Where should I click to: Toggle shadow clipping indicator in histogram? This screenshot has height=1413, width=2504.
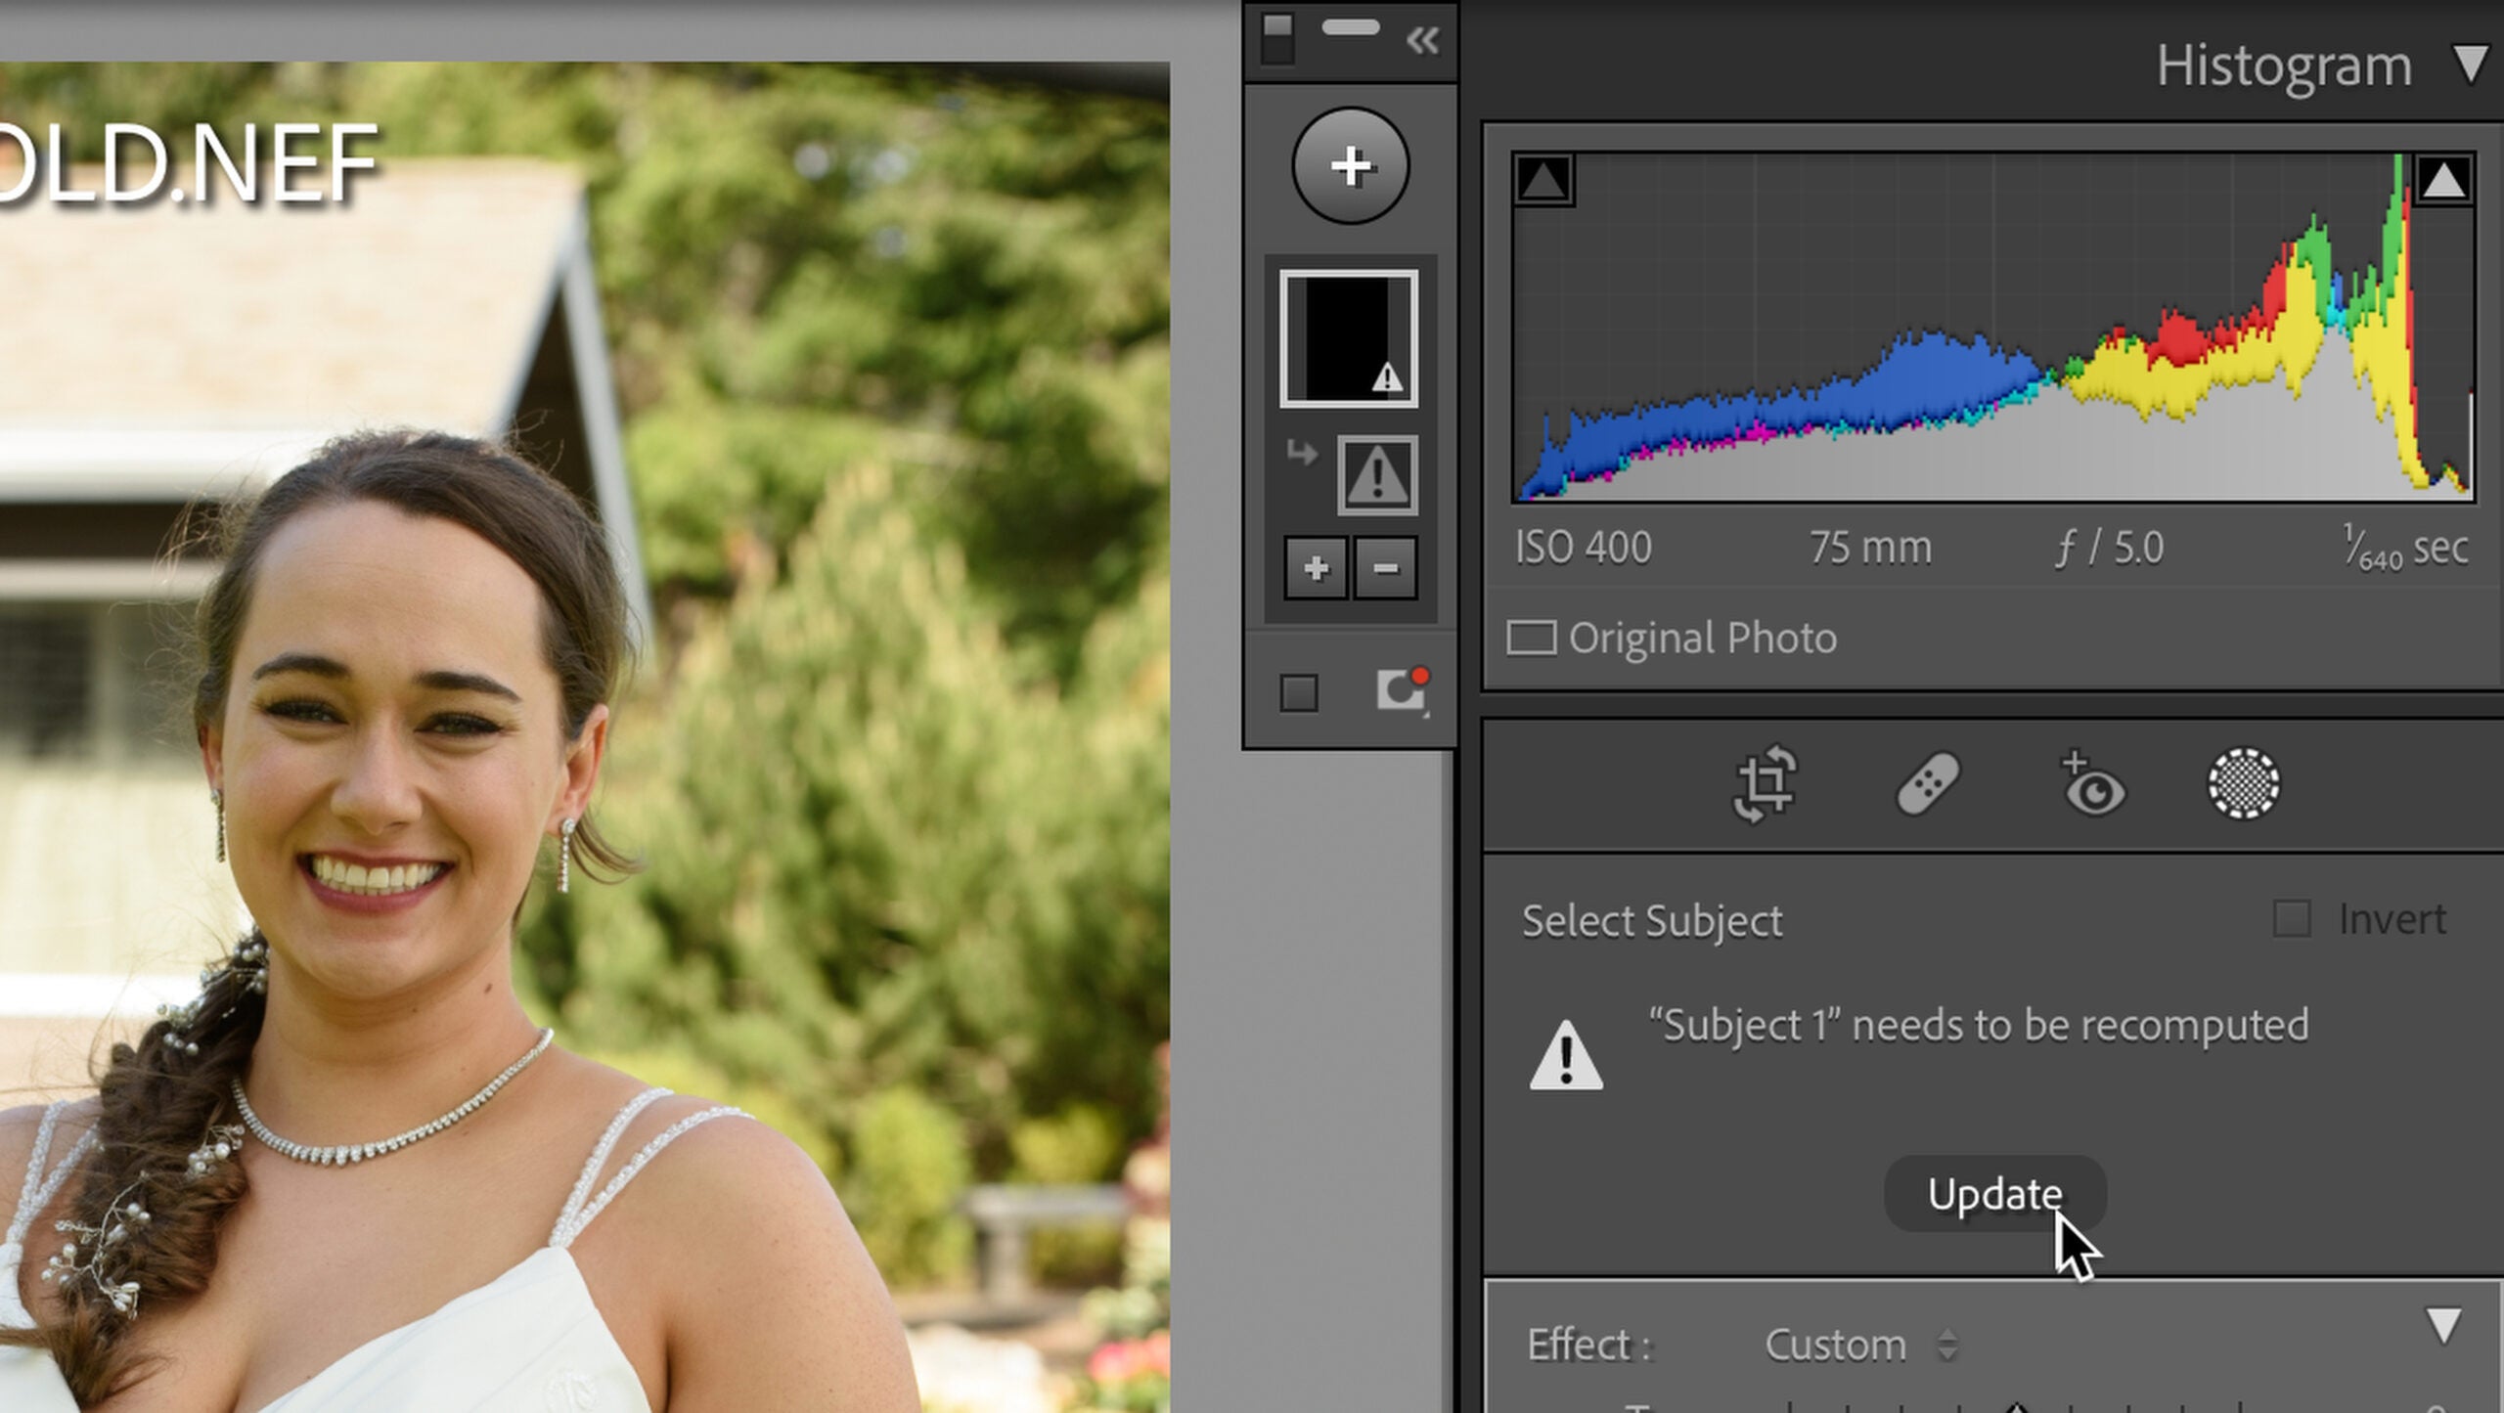coord(1543,179)
